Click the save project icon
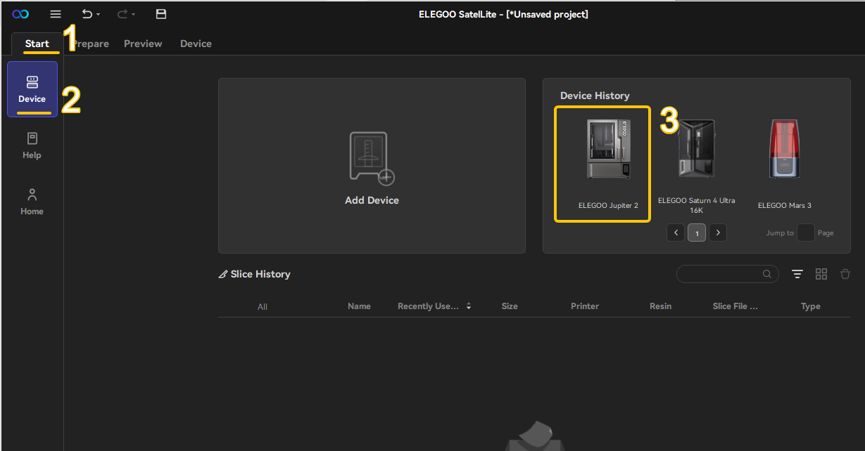 [161, 14]
